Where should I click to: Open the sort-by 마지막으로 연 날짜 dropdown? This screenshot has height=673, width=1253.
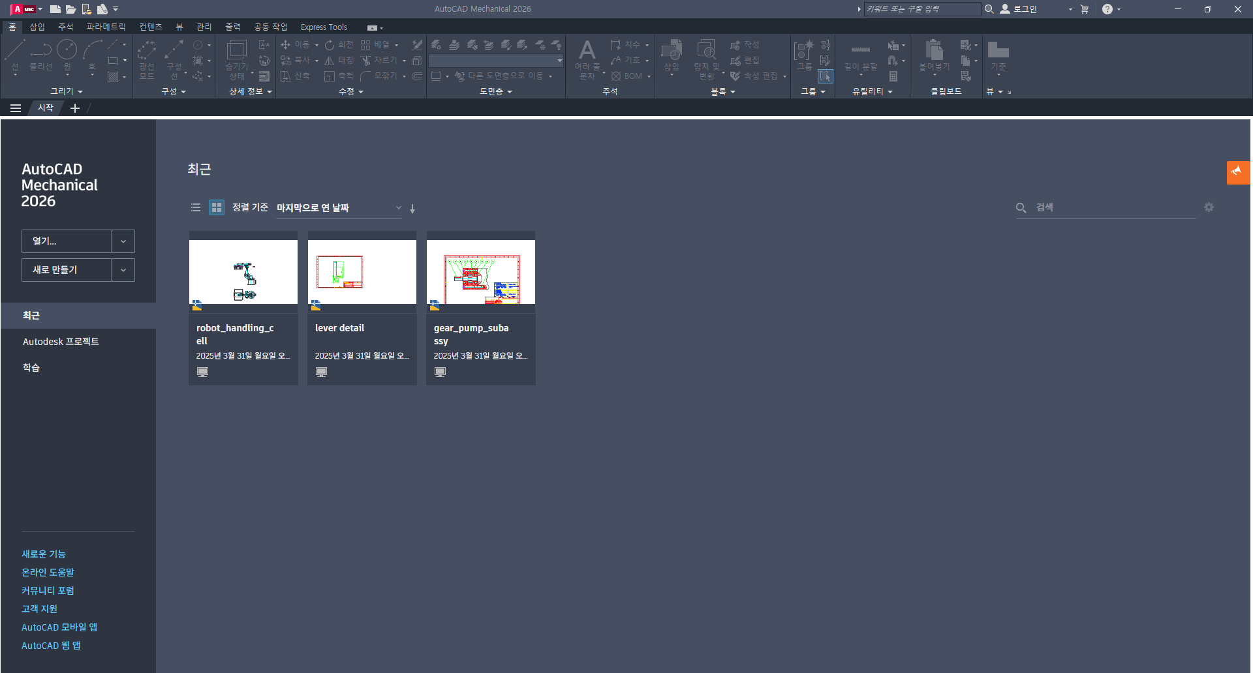point(339,207)
